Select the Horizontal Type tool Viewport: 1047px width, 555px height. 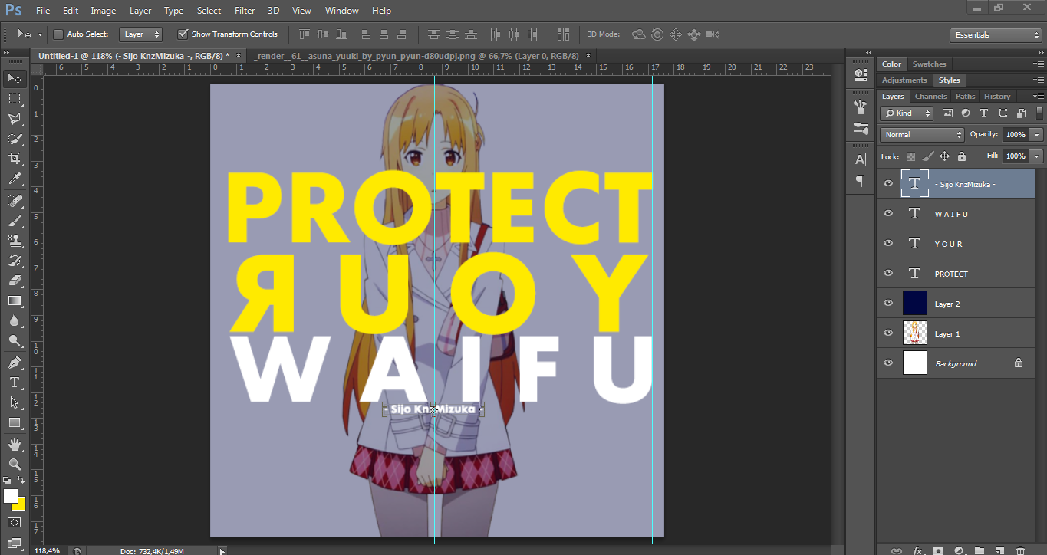(15, 383)
